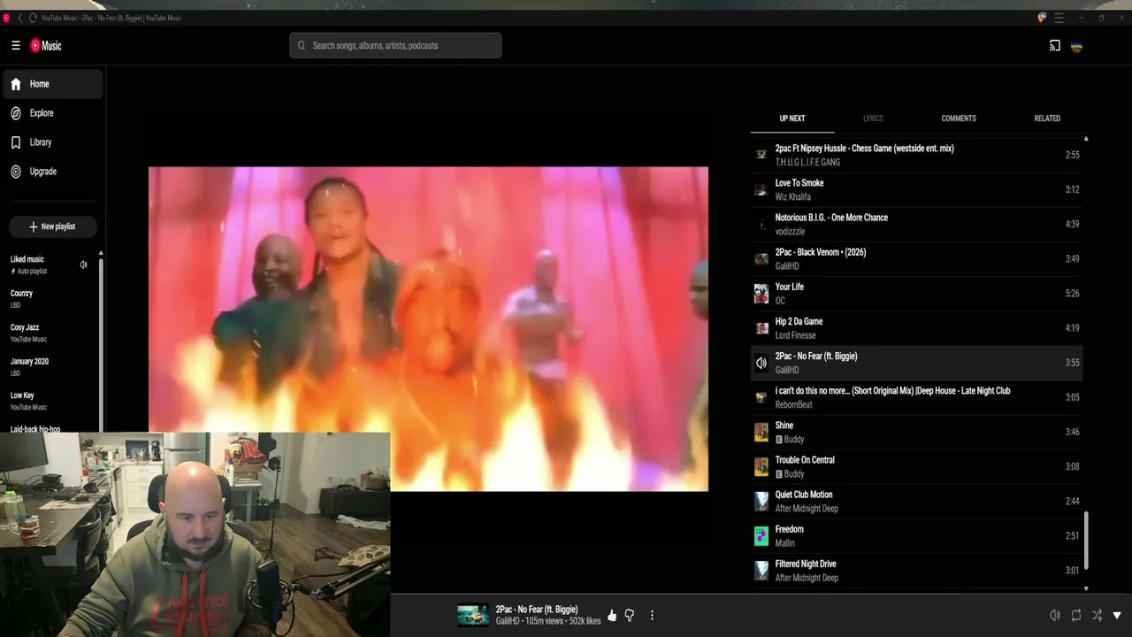Screen dimensions: 1132x637
Task: Click the Lord Finesse artist name
Action: point(796,336)
